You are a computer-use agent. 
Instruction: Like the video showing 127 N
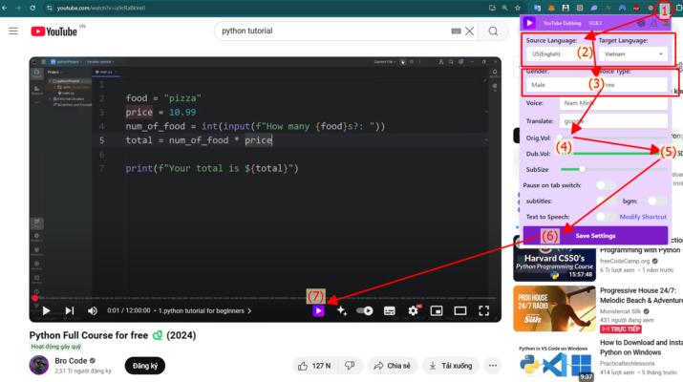point(314,366)
